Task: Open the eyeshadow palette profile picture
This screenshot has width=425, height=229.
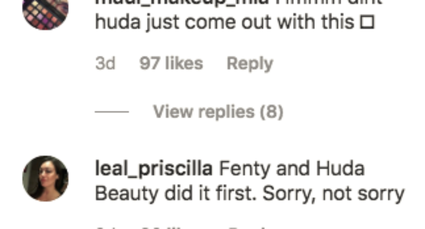Action: coord(45,11)
